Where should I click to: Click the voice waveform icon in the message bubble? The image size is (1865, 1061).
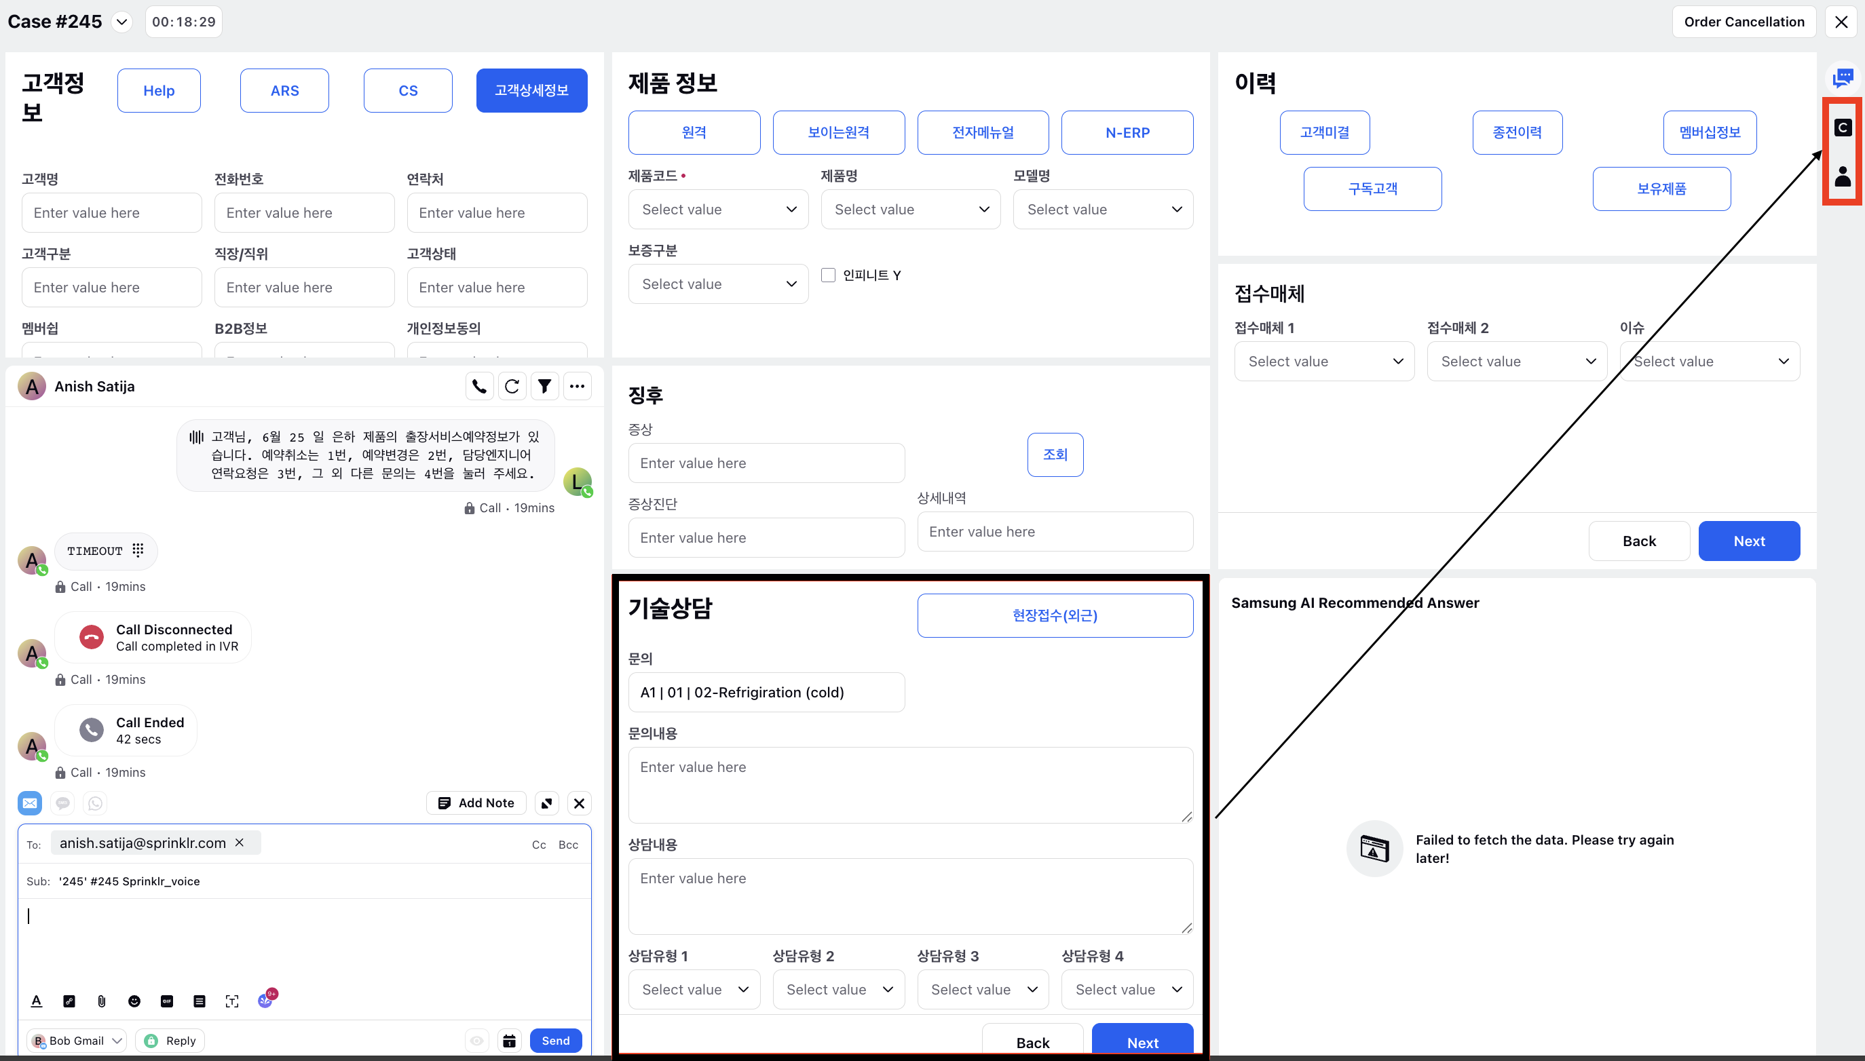point(196,436)
